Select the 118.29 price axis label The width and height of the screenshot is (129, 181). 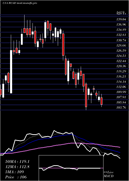coord(121,71)
